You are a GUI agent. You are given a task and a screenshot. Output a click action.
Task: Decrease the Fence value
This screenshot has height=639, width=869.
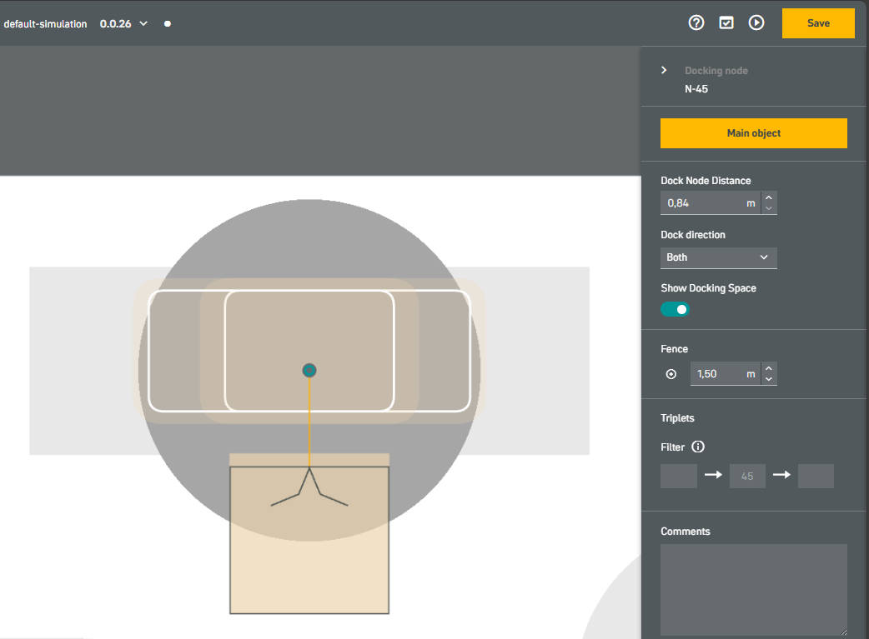(769, 379)
